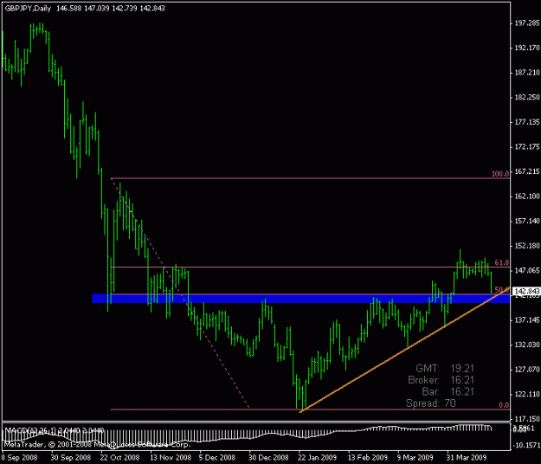Click the 22 Jan 2009 date label

click(x=317, y=458)
